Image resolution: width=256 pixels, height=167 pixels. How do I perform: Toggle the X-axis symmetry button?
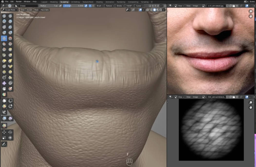coord(153,6)
